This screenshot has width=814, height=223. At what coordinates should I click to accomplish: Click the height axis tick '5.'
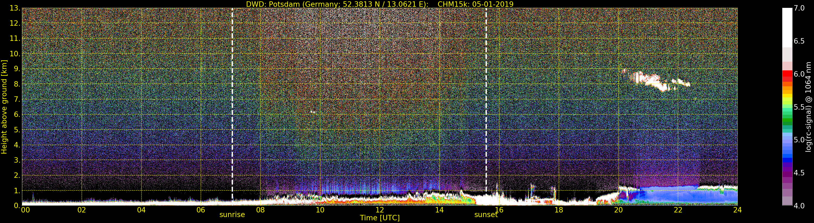coord(17,130)
